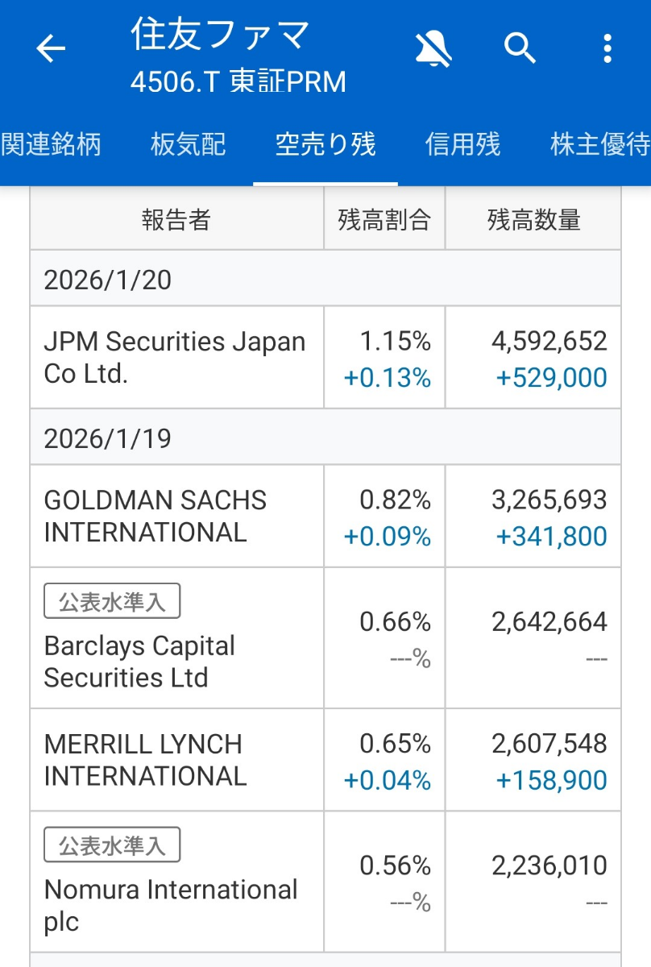The width and height of the screenshot is (651, 967).
Task: Select JPM Securities Japan Co Ltd. row
Action: tap(175, 358)
